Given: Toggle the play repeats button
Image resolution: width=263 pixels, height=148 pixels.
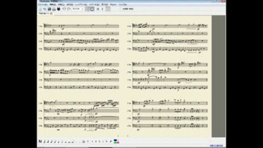Looking at the screenshot, I should pos(108,9).
